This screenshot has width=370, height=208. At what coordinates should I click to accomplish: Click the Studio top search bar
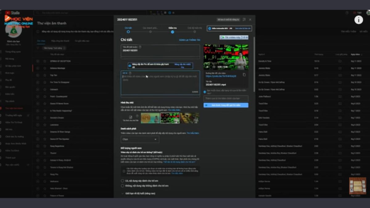(89, 13)
